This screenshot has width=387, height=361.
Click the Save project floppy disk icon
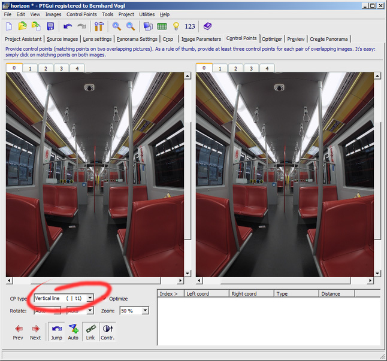click(x=50, y=26)
